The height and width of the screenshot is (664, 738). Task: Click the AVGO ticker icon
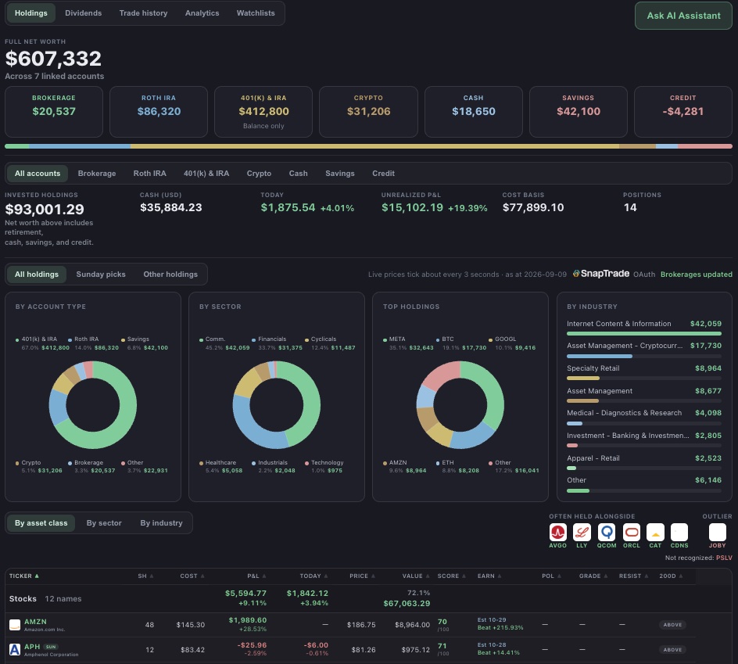557,532
